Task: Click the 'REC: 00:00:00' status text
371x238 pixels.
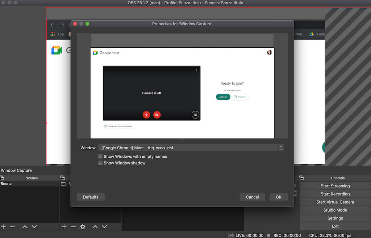Action: click(x=287, y=235)
